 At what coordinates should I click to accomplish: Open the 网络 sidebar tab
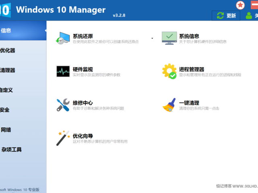(x=23, y=130)
